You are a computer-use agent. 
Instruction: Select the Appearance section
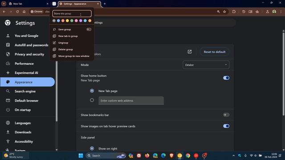(x=27, y=82)
